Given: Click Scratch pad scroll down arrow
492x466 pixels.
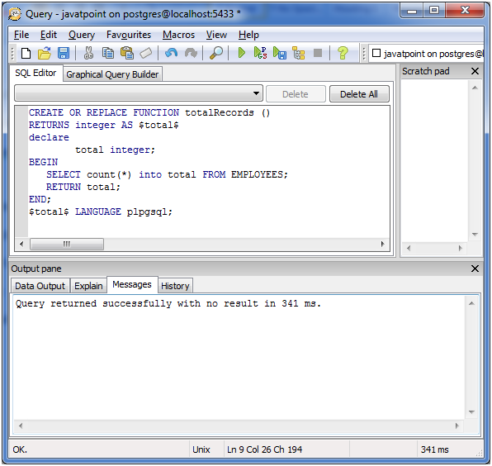Looking at the screenshot, I should [475, 235].
